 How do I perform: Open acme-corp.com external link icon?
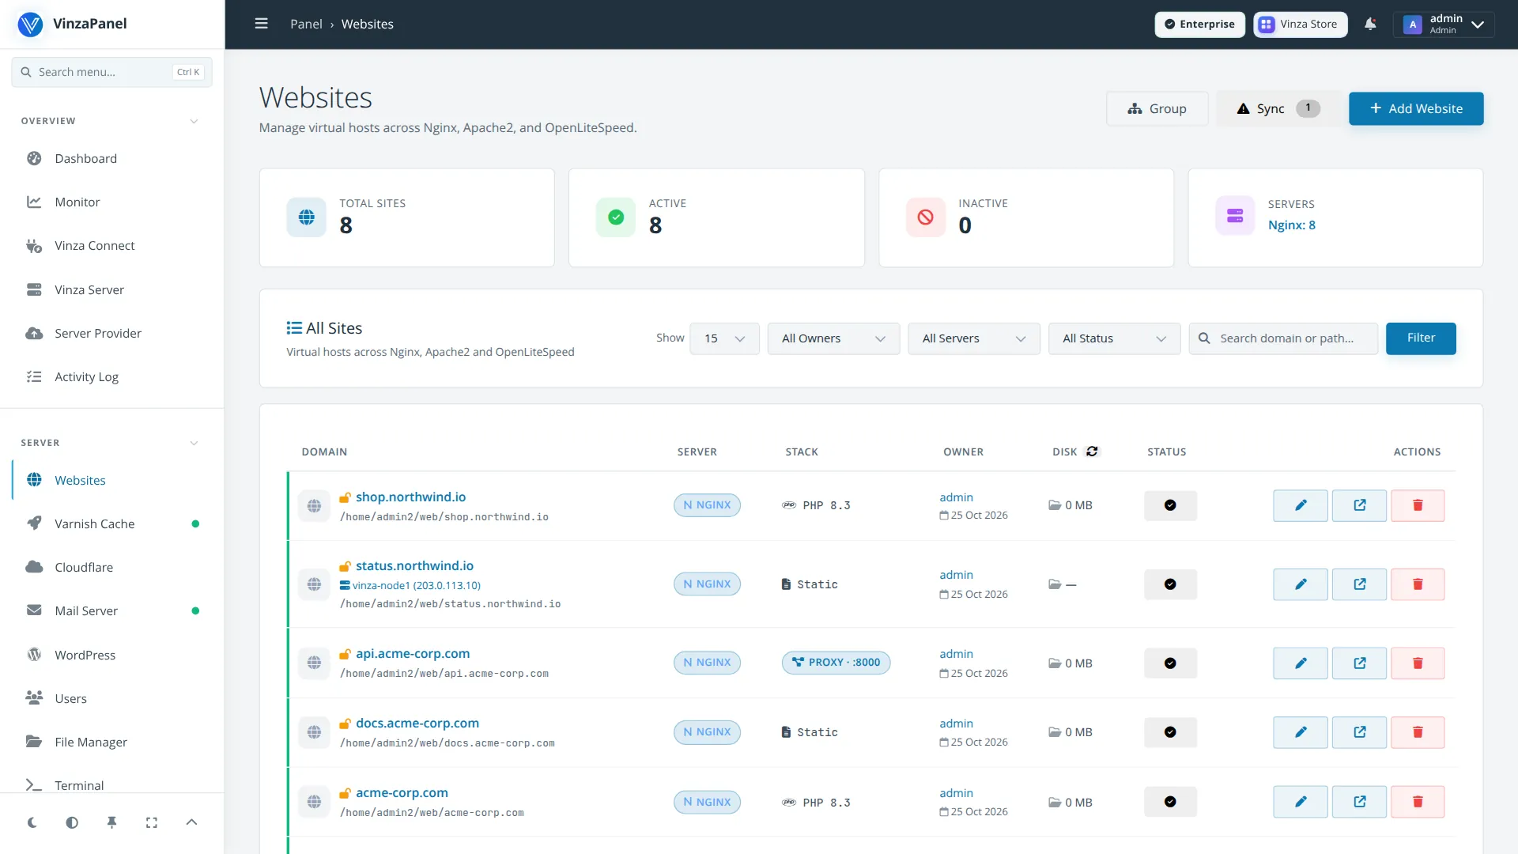[x=1359, y=802]
